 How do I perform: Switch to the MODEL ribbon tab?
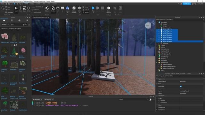click(32, 4)
